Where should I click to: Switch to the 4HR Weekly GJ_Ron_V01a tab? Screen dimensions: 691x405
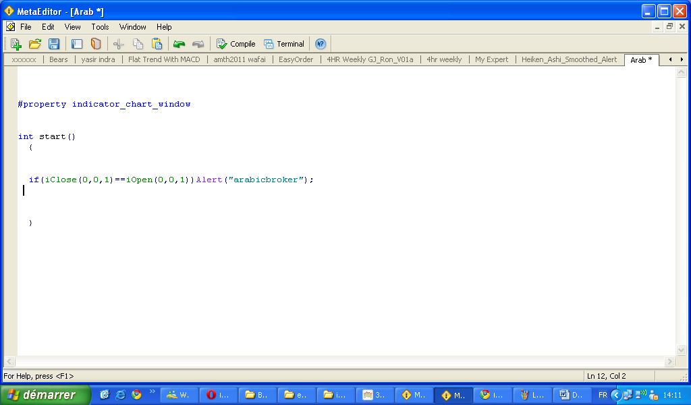coord(370,59)
